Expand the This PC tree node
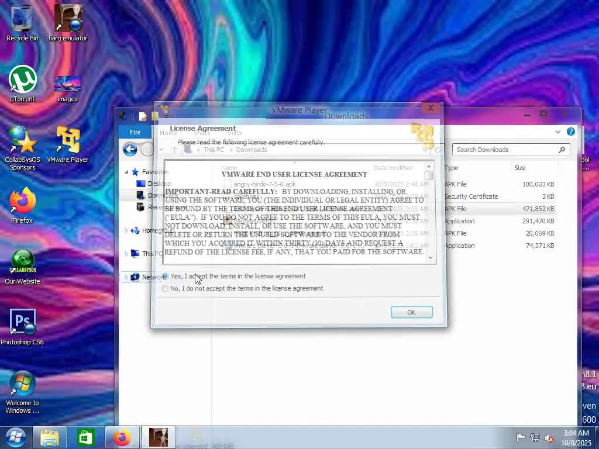The height and width of the screenshot is (449, 599). click(126, 254)
